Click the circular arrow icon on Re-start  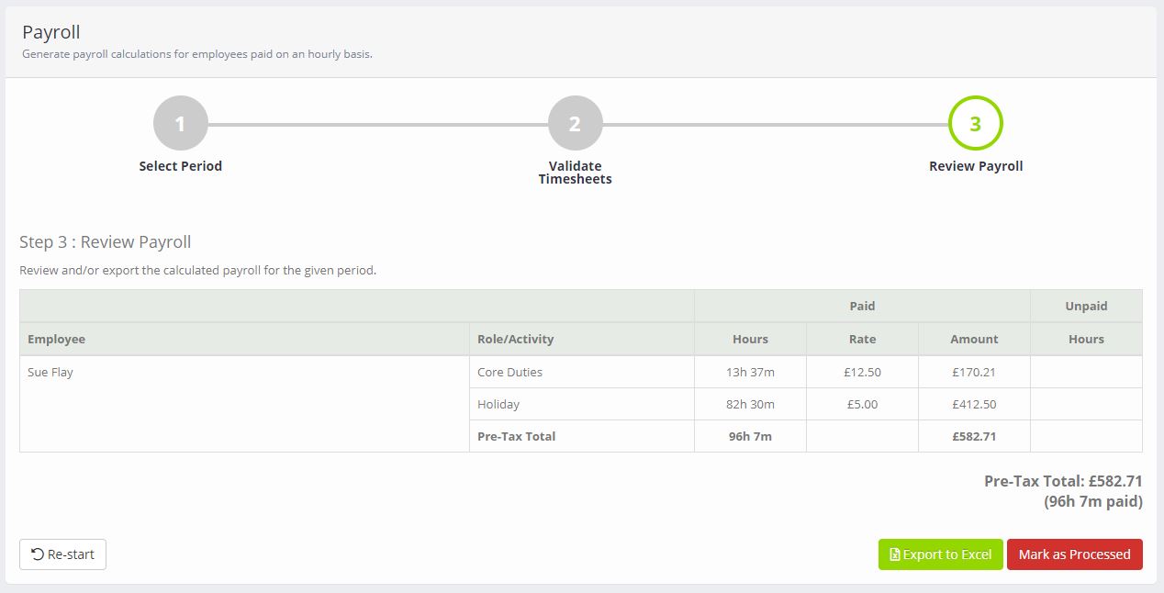pos(38,554)
